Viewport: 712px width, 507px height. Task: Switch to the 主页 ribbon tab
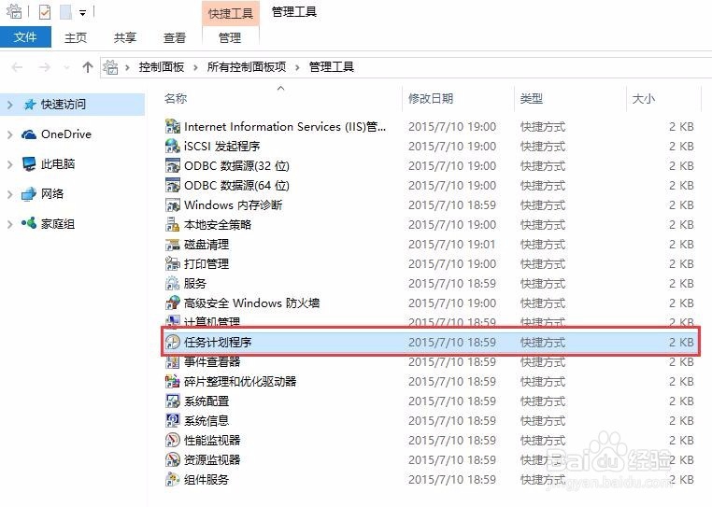click(x=76, y=37)
